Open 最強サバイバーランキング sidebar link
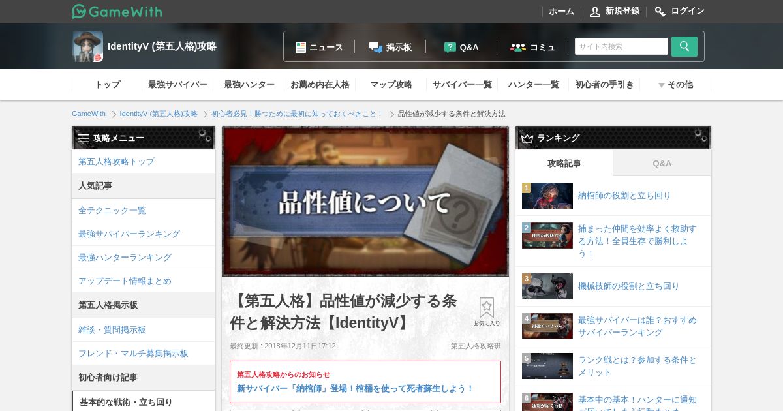The image size is (783, 411). 129,234
